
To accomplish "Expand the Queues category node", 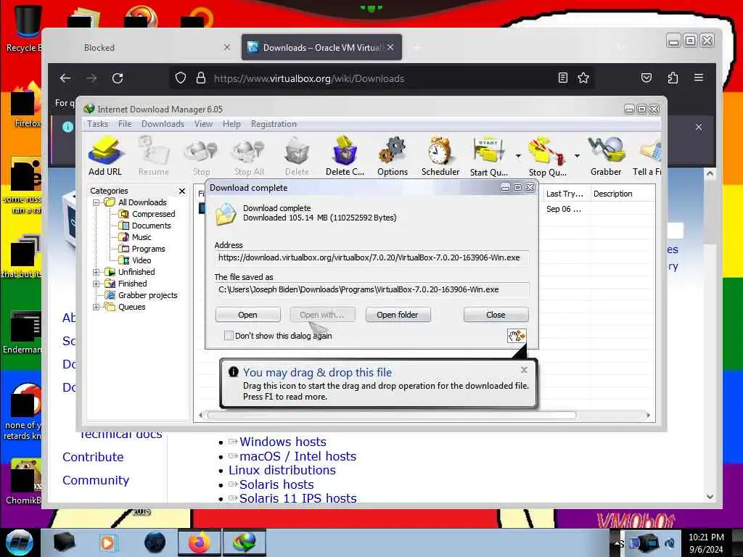I will [97, 307].
